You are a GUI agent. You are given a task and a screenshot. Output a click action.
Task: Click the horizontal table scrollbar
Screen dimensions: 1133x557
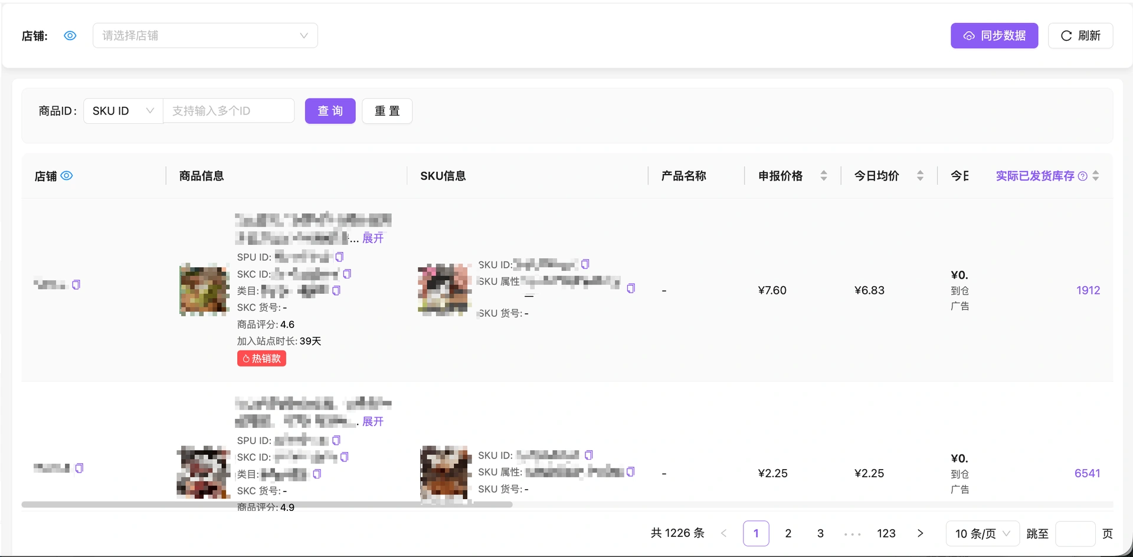pos(267,504)
